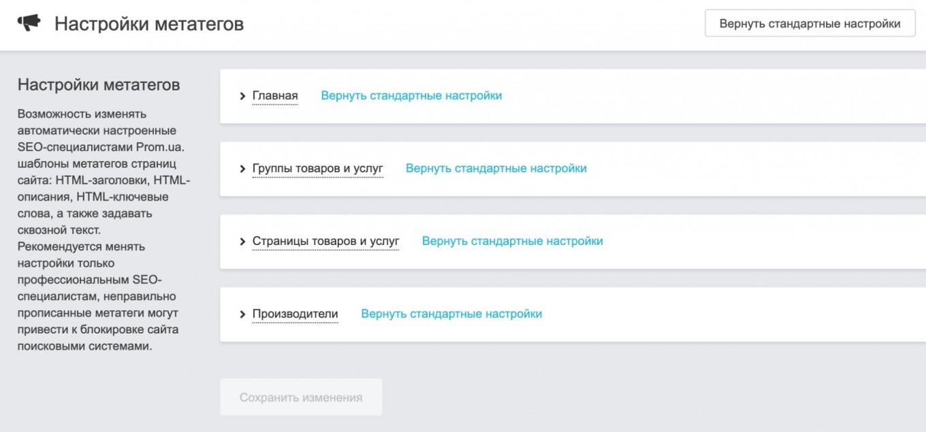Reset Главная to standard settings link

411,96
